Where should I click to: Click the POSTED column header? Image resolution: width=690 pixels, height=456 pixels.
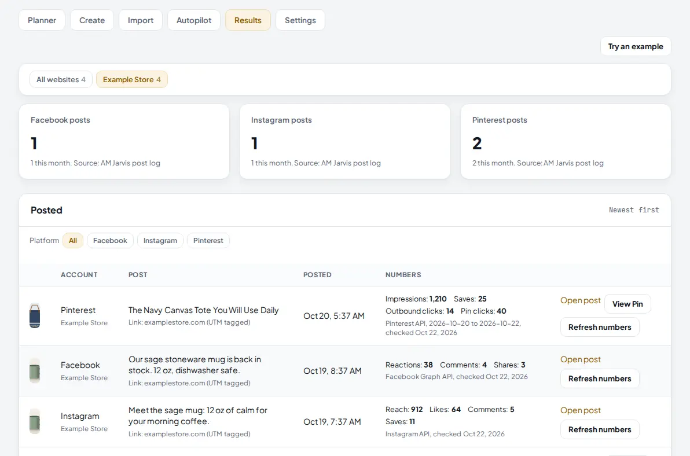point(317,275)
